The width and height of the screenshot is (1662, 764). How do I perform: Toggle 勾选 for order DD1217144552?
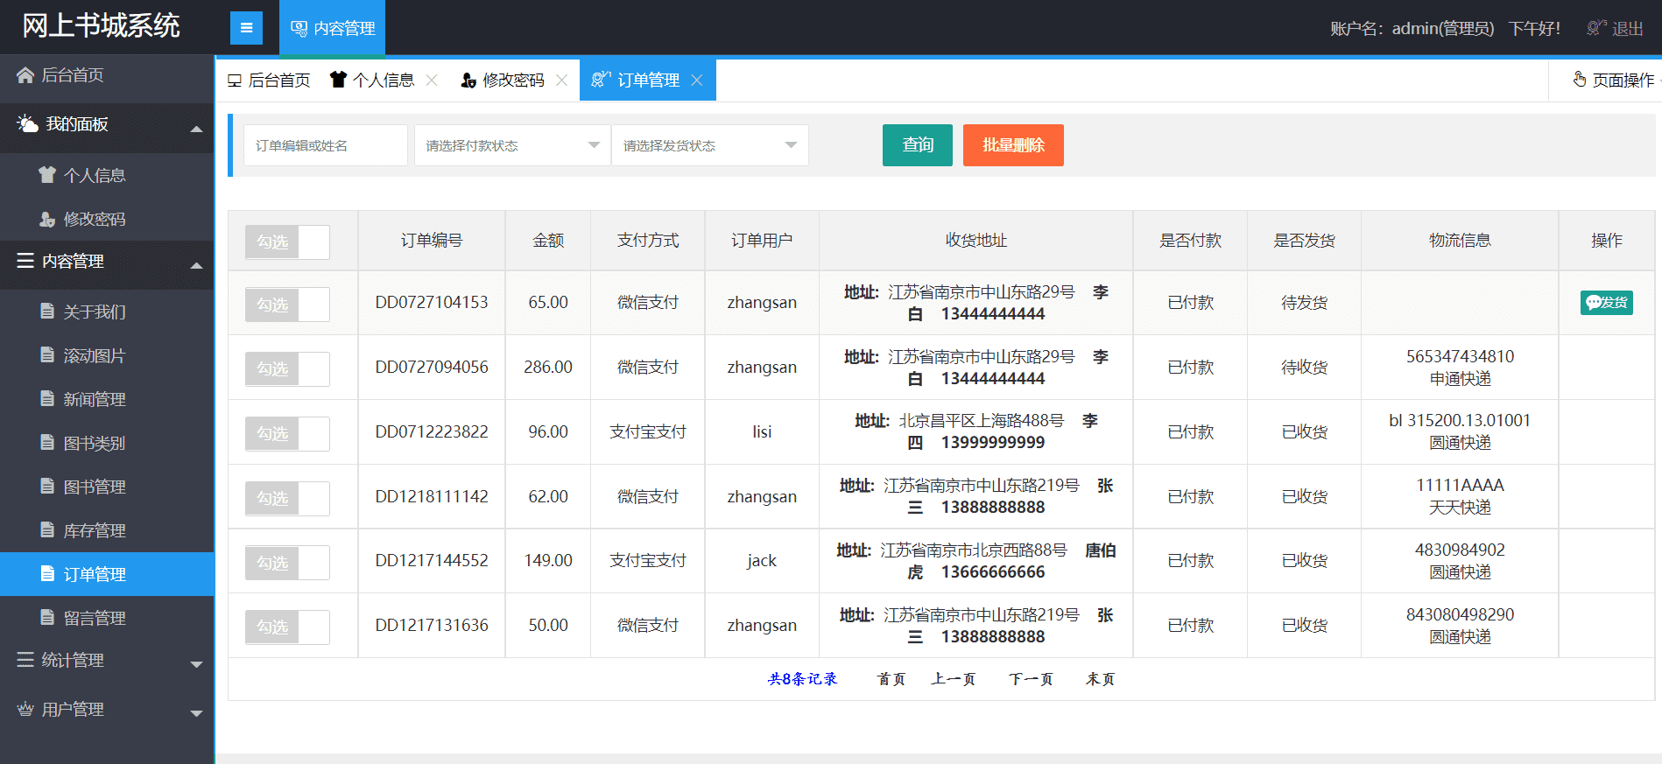(287, 563)
